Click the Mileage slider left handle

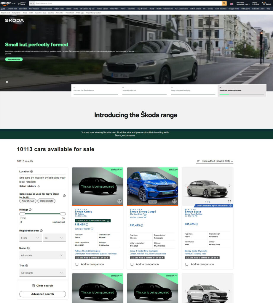coord(22,214)
